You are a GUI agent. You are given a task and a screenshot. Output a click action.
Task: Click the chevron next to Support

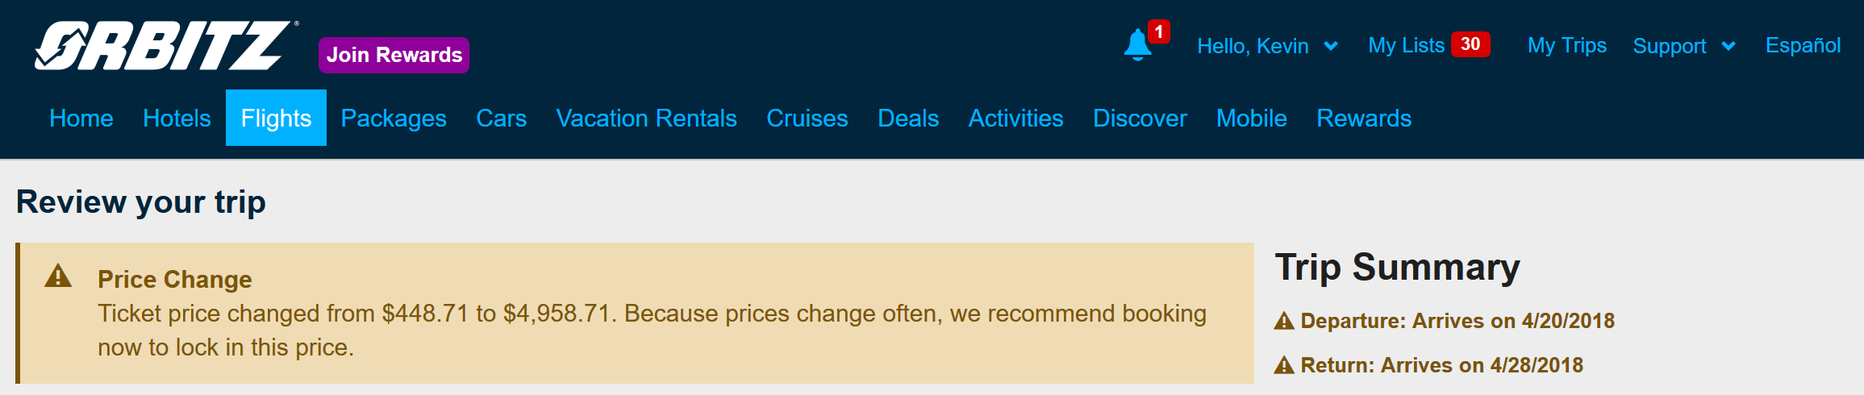[x=1728, y=46]
